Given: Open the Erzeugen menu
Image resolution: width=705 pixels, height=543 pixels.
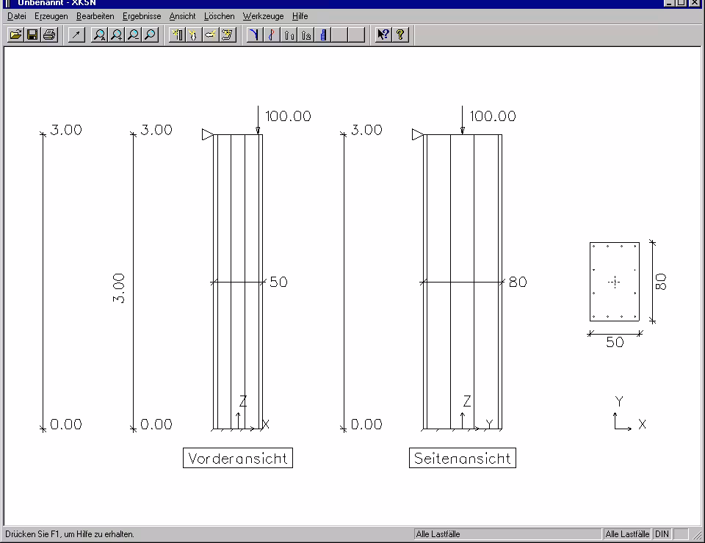Looking at the screenshot, I should click(51, 16).
